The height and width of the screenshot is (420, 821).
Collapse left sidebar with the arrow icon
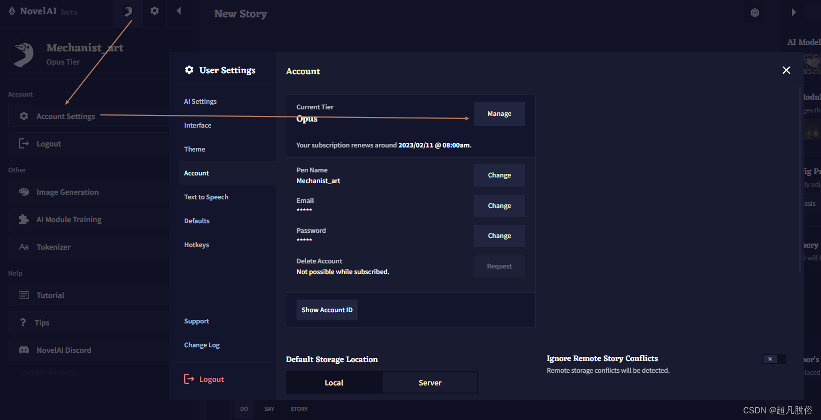[179, 11]
